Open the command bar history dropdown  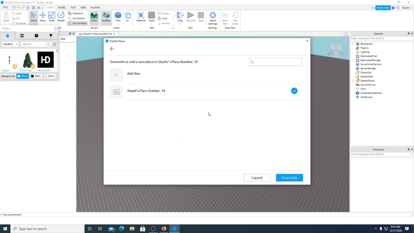tap(411, 215)
